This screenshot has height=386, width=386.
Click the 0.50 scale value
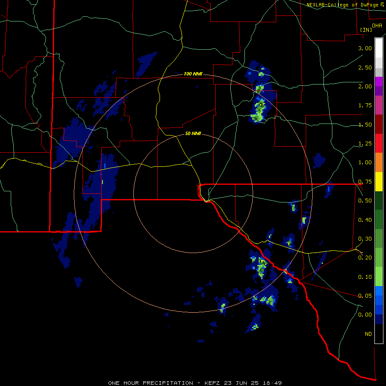point(365,201)
